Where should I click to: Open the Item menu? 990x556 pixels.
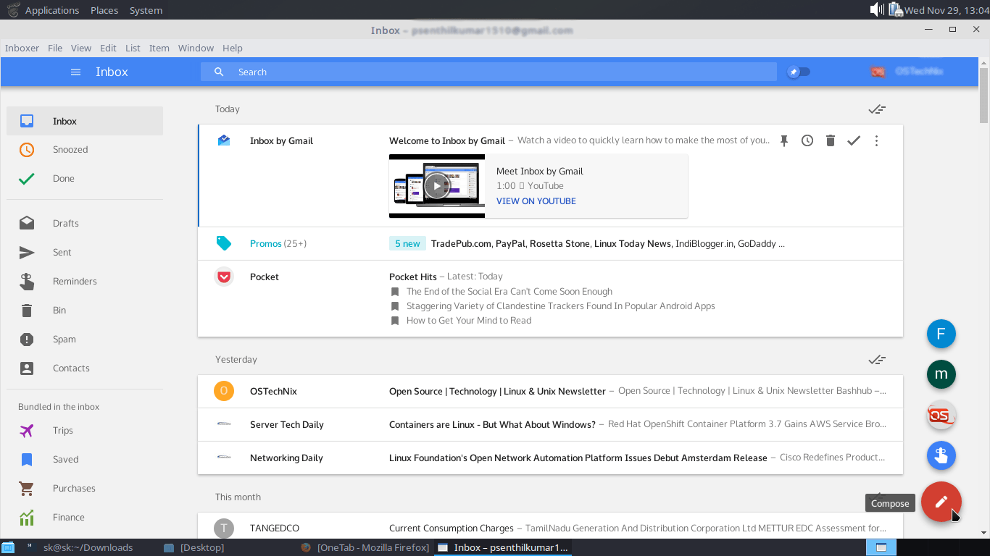pyautogui.click(x=159, y=48)
